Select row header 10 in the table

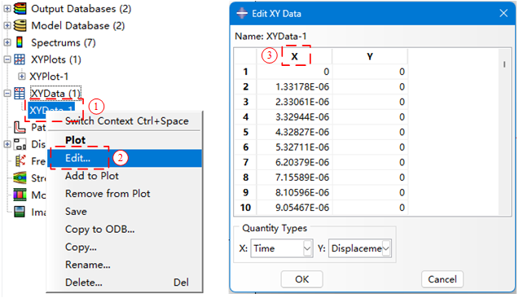coord(245,208)
